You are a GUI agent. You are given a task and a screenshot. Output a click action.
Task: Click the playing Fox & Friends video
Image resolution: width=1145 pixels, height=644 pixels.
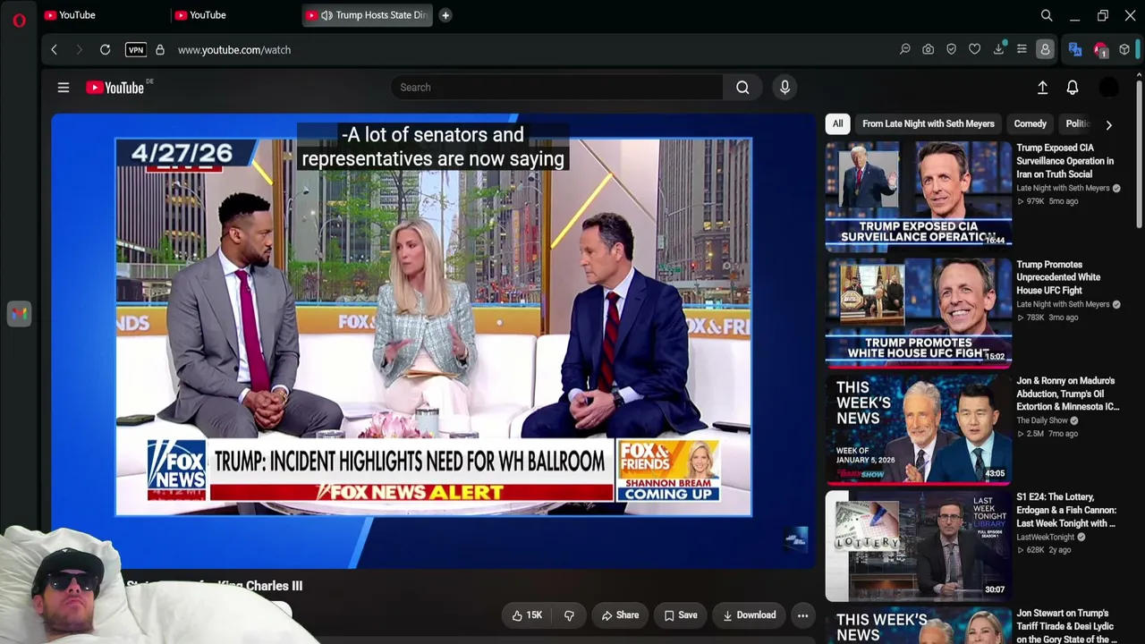[x=433, y=341]
